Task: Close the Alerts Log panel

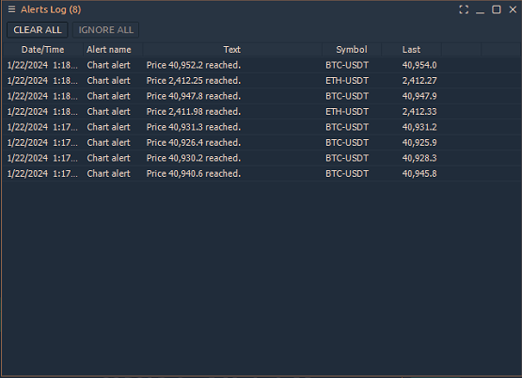Action: [x=513, y=9]
